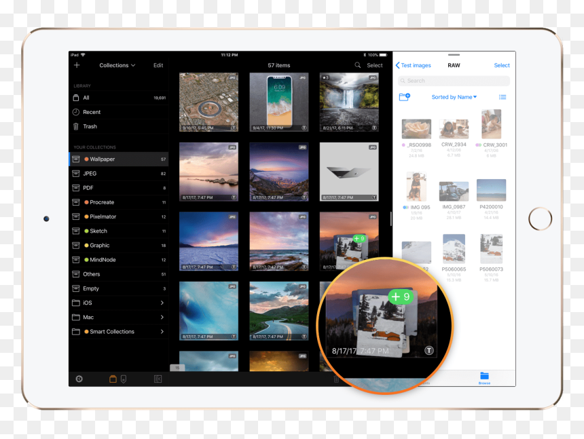The width and height of the screenshot is (584, 439).
Task: Click the All library box icon
Action: pos(76,98)
